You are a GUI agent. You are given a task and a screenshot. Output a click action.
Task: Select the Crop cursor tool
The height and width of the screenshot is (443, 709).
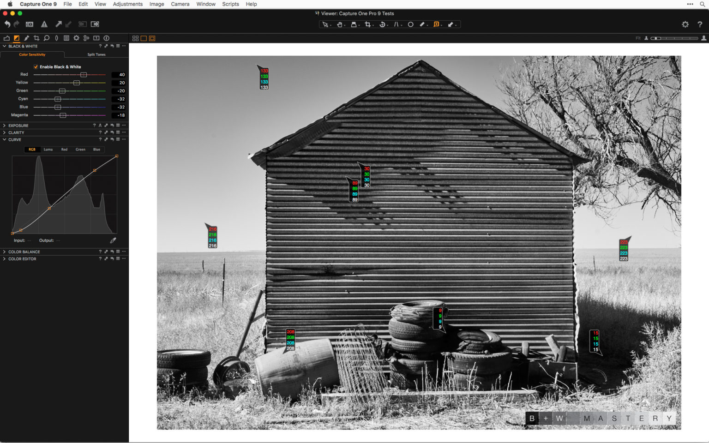pos(368,24)
